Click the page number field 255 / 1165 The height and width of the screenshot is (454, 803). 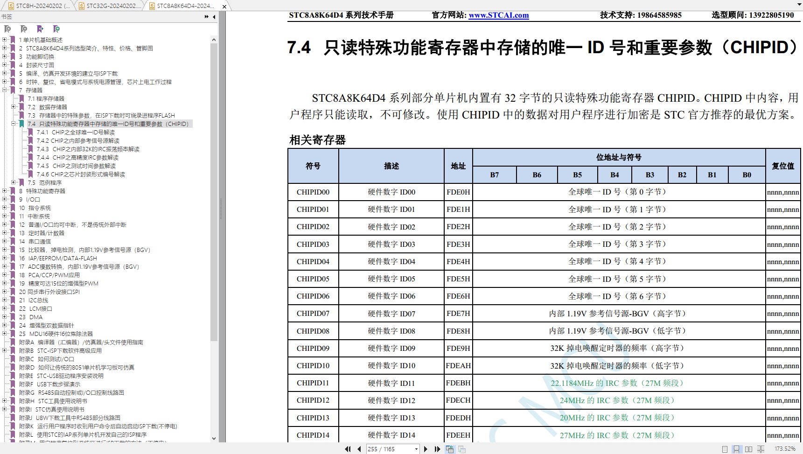click(x=389, y=449)
